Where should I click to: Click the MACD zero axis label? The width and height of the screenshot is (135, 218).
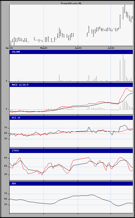(x=6, y=109)
